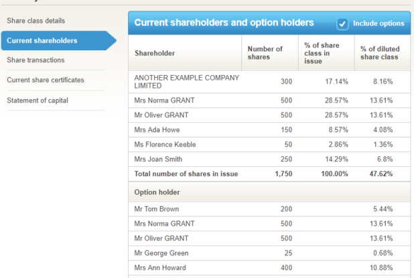414x278 pixels.
Task: View the Statement of capital
Action: [38, 100]
